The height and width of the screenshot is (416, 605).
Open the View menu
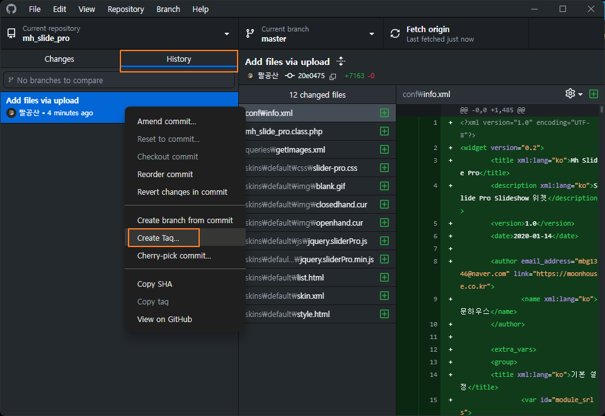(86, 9)
